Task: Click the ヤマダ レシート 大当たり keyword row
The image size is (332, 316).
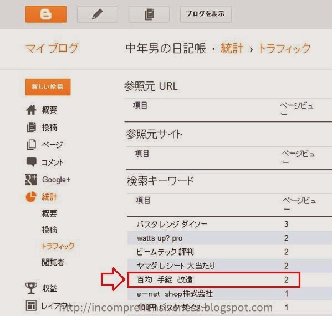Action: click(x=229, y=266)
